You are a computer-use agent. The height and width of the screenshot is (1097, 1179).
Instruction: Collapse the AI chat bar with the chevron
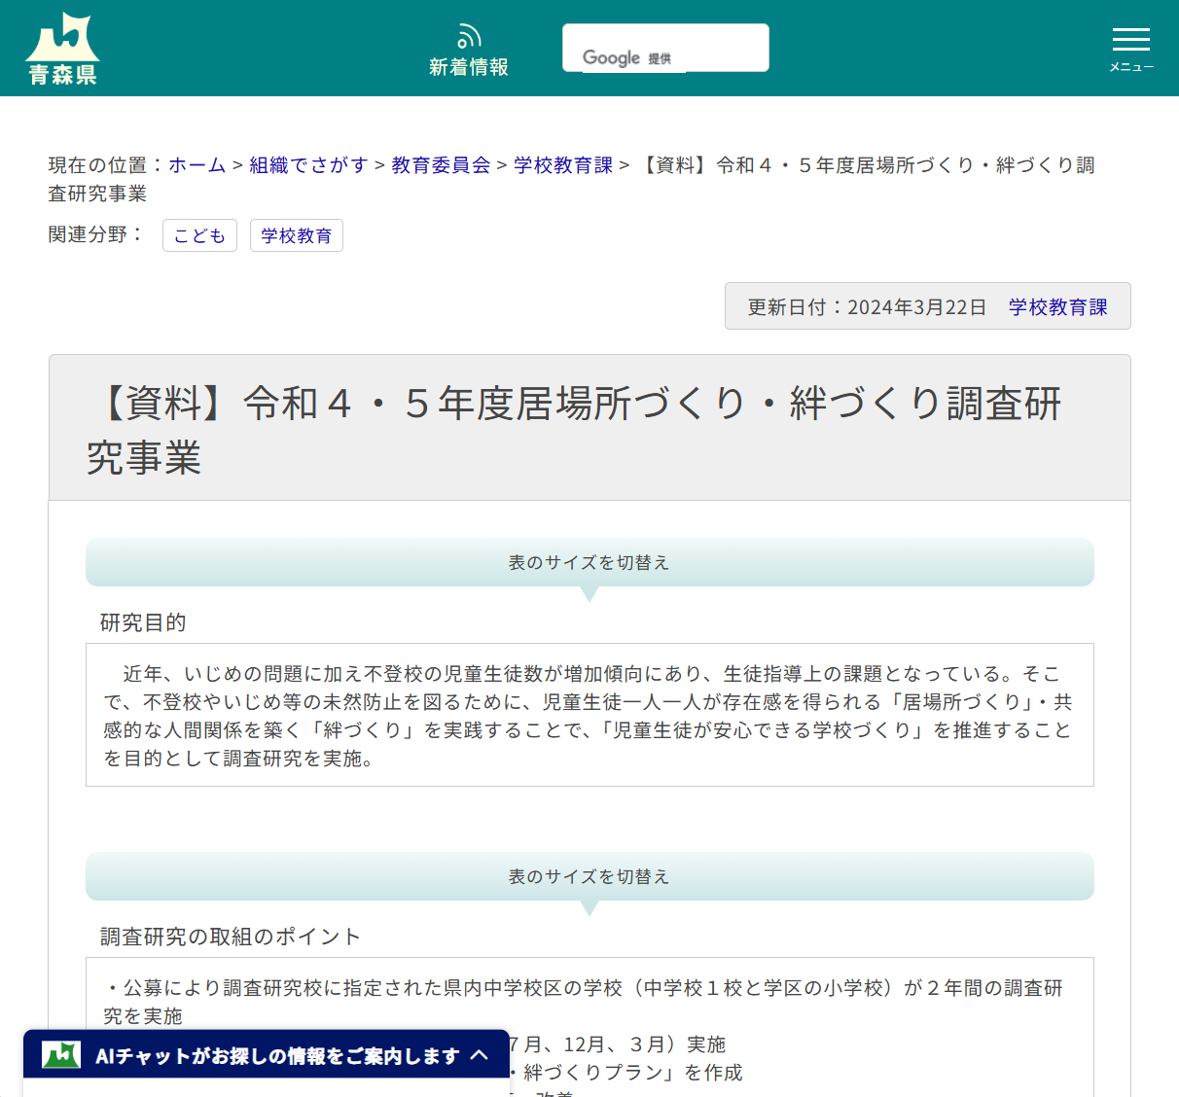coord(479,1054)
